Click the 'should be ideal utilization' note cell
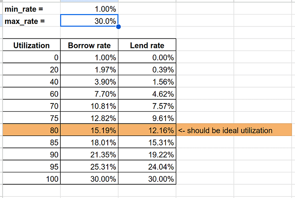Image resolution: width=295 pixels, height=198 pixels. 234,130
